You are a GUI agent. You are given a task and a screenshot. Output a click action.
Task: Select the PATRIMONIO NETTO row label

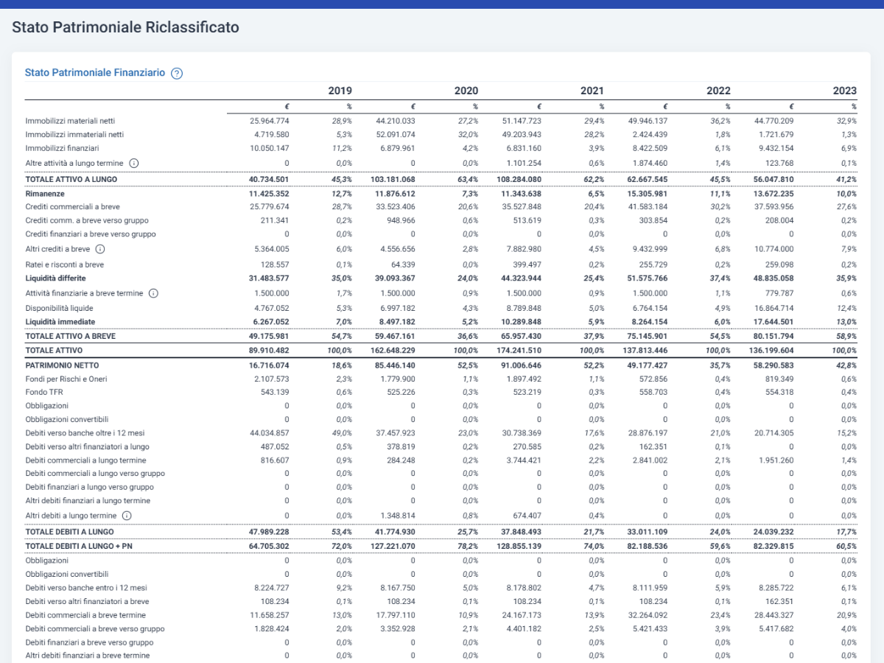62,365
